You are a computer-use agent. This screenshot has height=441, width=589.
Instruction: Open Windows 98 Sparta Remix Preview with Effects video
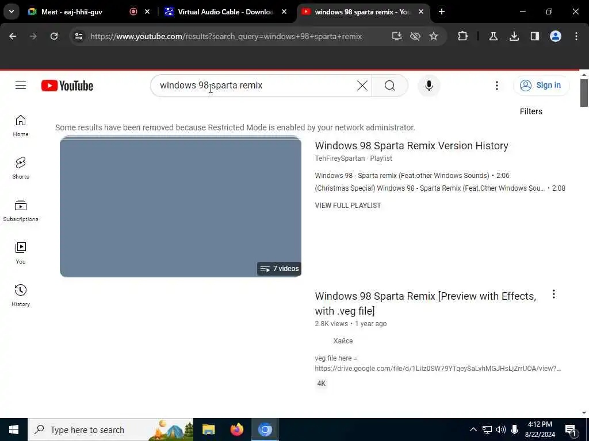point(425,303)
